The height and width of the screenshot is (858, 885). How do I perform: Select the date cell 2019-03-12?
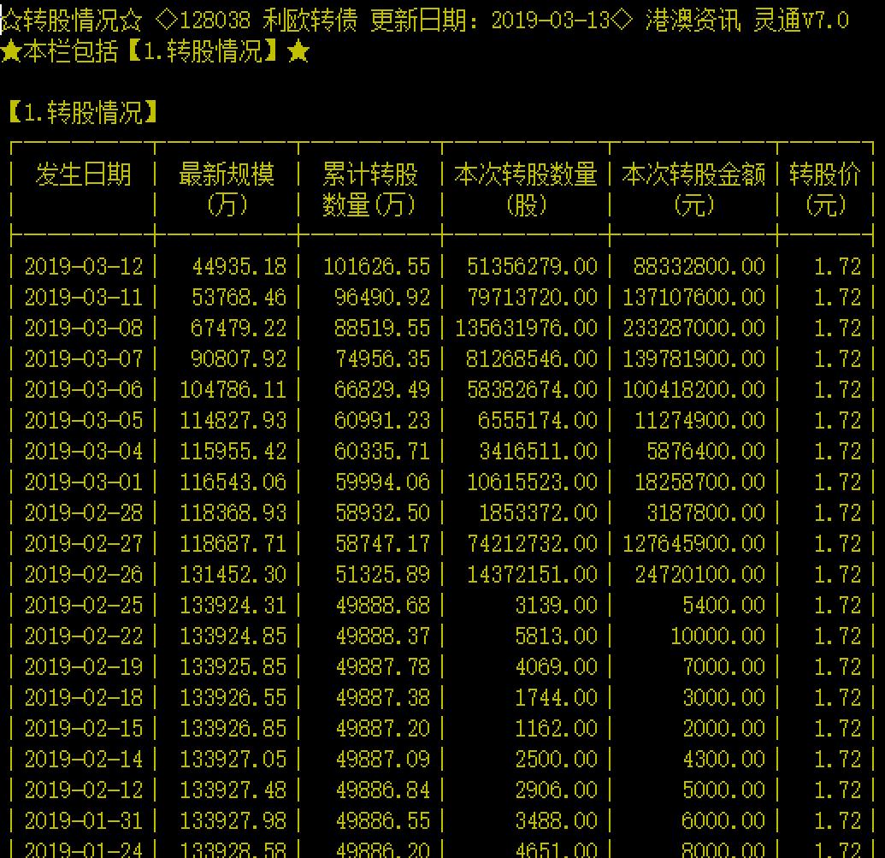coord(84,266)
